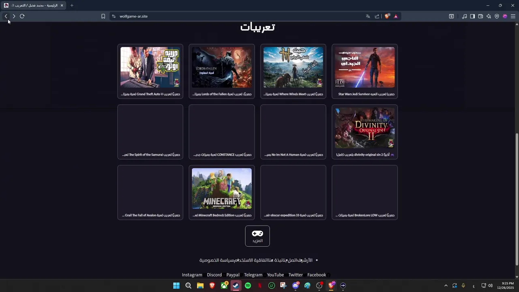Open the Divinity Original Sin II thumbnail
The width and height of the screenshot is (519, 292).
[x=365, y=128]
